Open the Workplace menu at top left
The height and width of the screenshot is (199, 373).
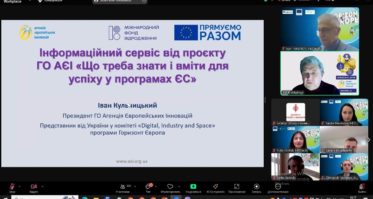[13, 1]
